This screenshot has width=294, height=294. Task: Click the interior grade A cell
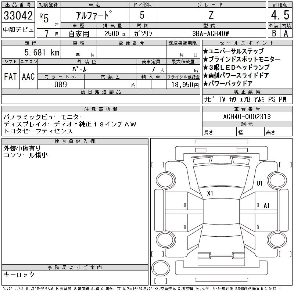pyautogui.click(x=286, y=33)
